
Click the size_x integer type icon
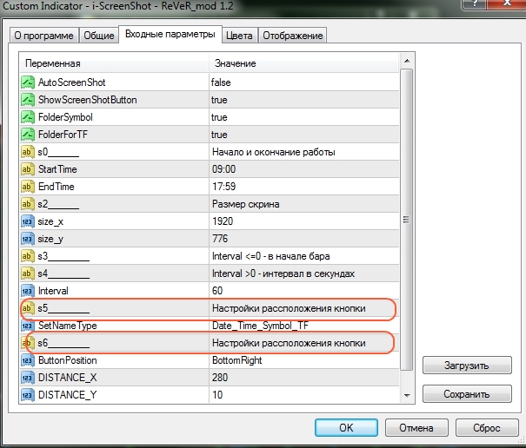pyautogui.click(x=28, y=221)
